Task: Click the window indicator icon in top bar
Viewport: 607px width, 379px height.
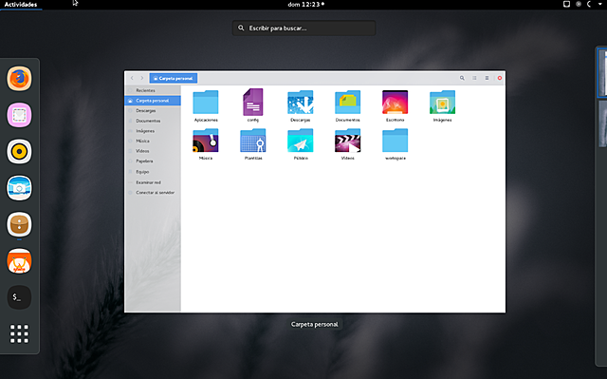Action: click(566, 4)
